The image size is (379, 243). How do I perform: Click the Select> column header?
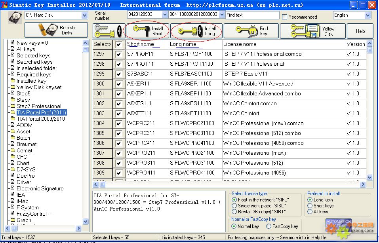102,44
